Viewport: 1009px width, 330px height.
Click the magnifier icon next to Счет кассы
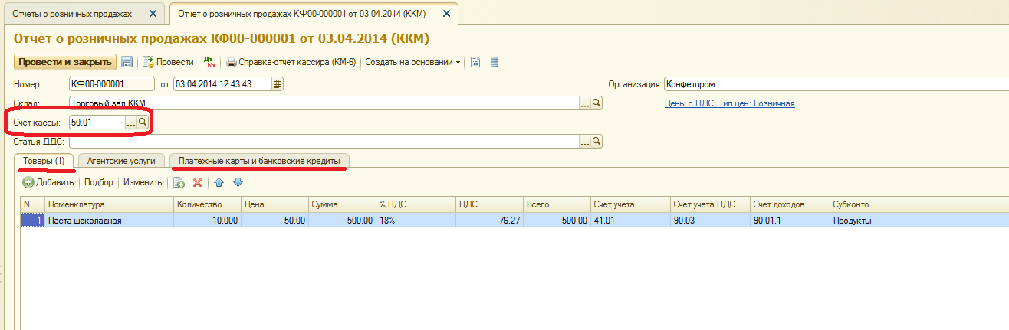[143, 122]
